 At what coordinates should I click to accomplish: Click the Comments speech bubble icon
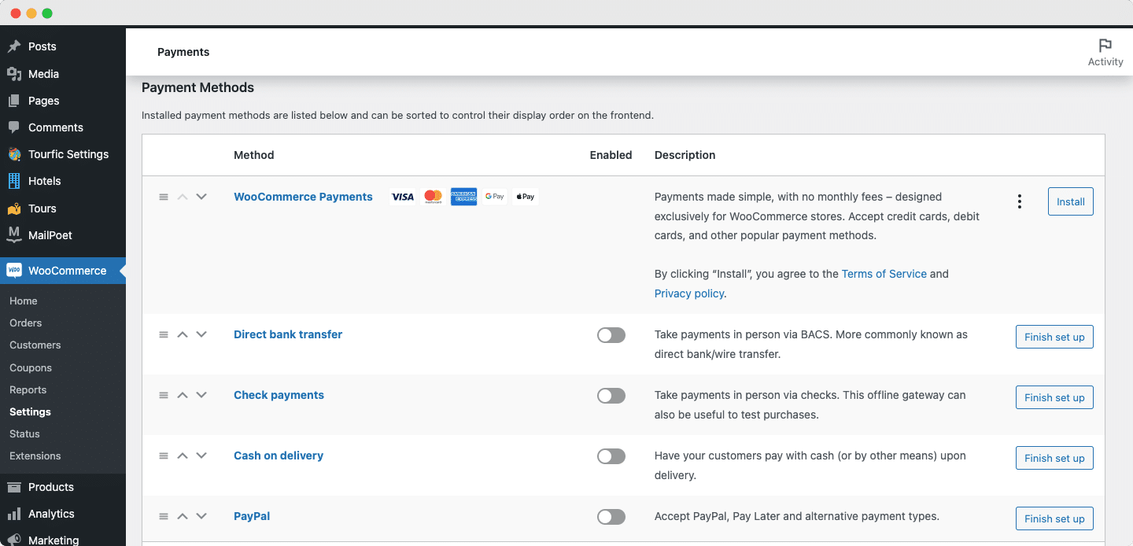coord(14,127)
